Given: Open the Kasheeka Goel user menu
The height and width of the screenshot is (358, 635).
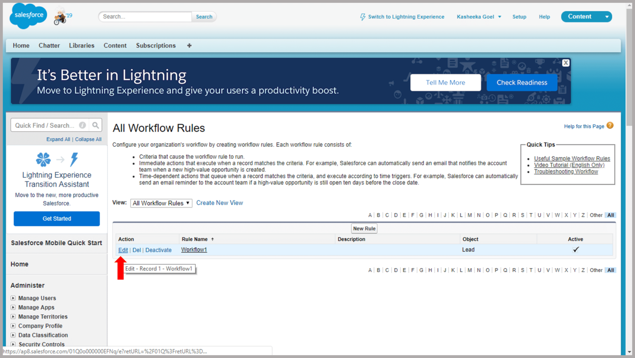Looking at the screenshot, I should pyautogui.click(x=478, y=17).
